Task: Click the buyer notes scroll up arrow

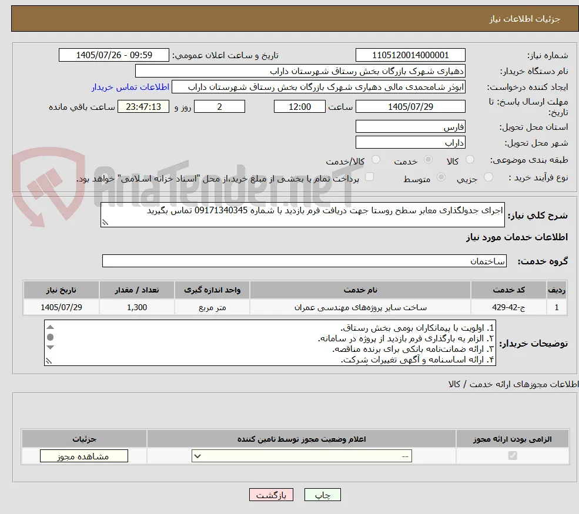Action: tap(51, 327)
